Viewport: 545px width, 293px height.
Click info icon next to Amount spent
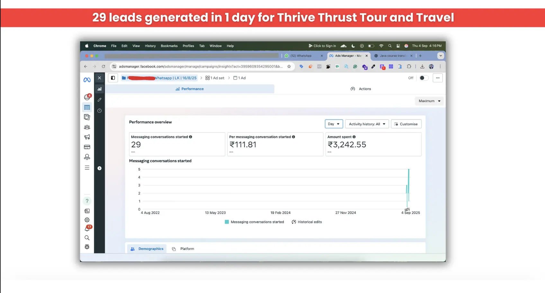[x=354, y=137]
